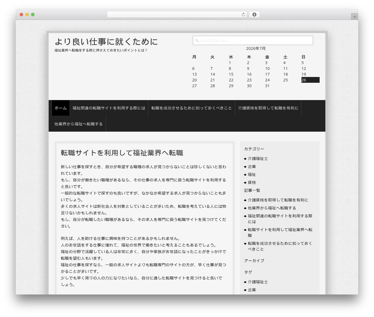
Task: Open article title 転職サイトを利用して福祉業界へ転職
Action: click(122, 153)
